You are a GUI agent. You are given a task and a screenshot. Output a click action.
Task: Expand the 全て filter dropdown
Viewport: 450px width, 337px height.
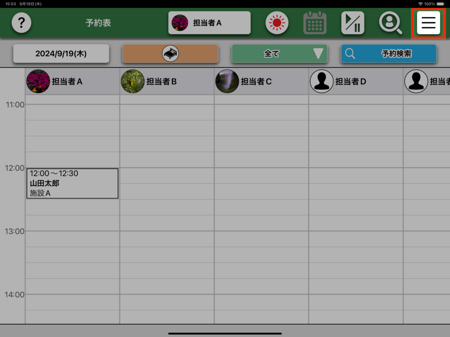(x=279, y=54)
